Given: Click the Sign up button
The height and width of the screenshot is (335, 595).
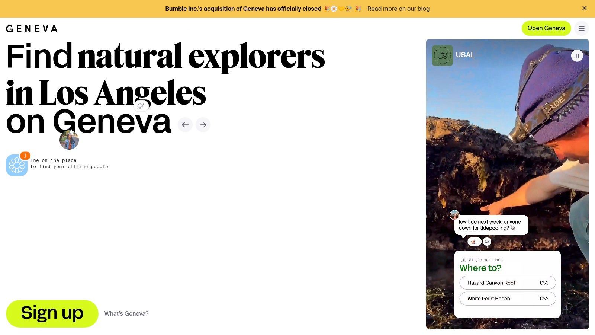Looking at the screenshot, I should [52, 313].
